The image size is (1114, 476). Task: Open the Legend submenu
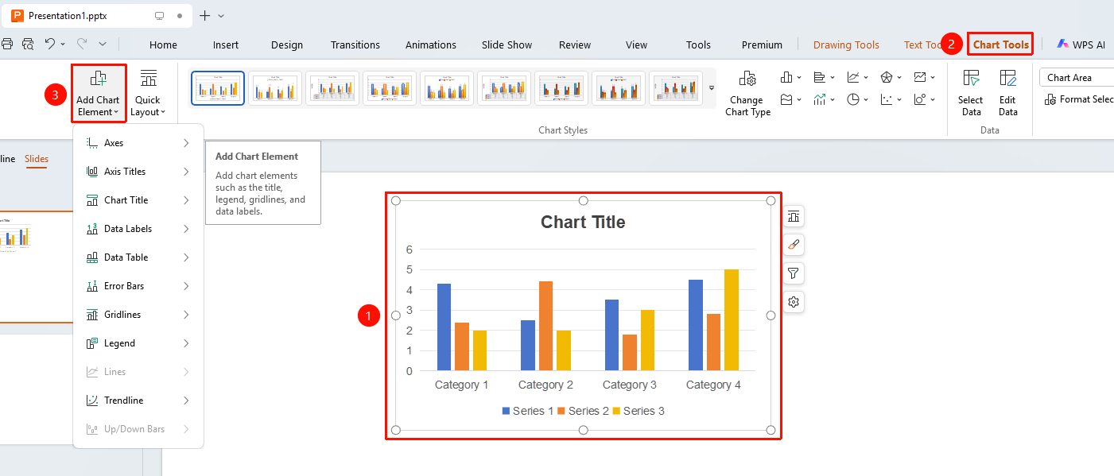138,343
